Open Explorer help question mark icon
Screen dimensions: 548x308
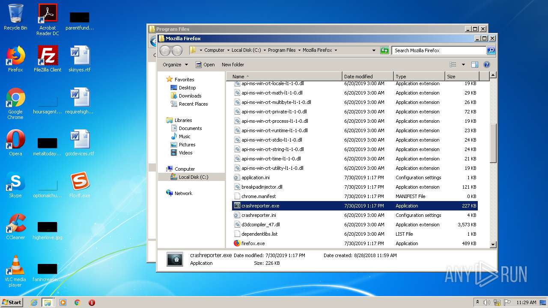click(486, 65)
